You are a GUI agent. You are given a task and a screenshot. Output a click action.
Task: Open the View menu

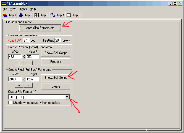click(x=13, y=9)
